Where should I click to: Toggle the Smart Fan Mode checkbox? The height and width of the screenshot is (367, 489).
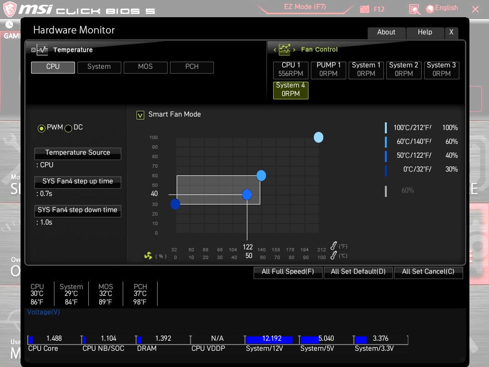point(140,115)
